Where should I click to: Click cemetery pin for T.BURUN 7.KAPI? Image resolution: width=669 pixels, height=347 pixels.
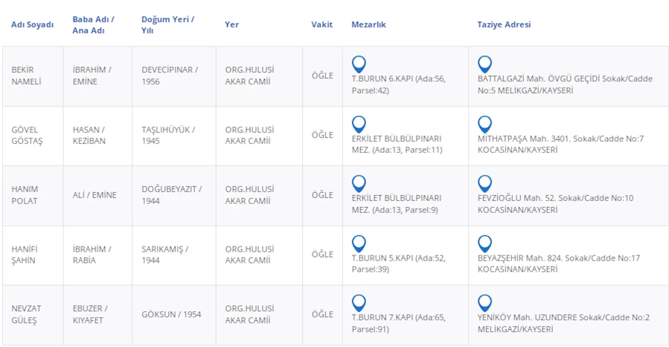pos(359,302)
